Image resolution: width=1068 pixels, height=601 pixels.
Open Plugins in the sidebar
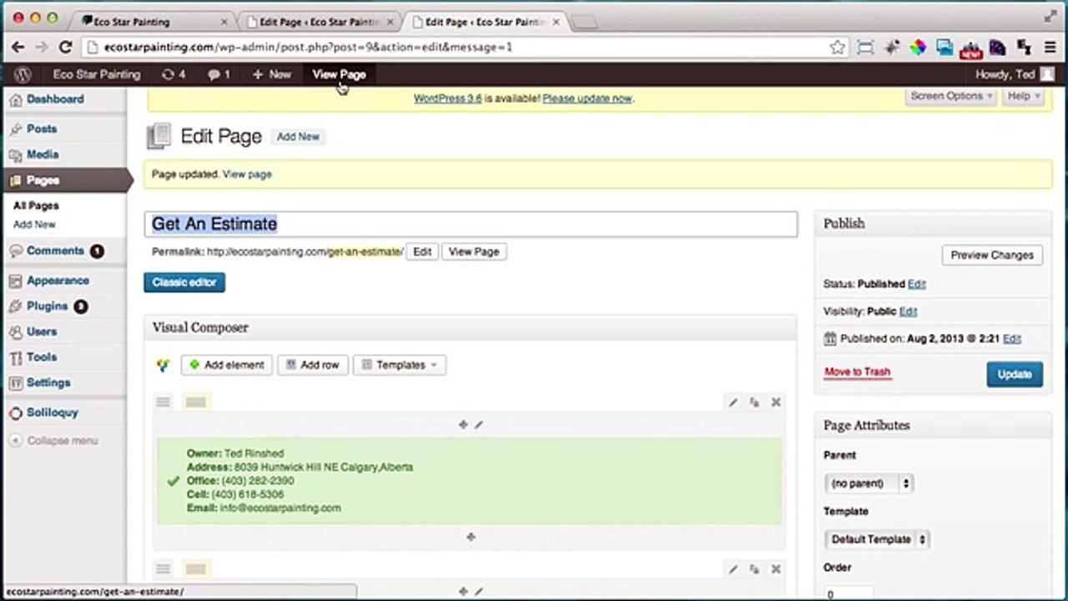[47, 306]
